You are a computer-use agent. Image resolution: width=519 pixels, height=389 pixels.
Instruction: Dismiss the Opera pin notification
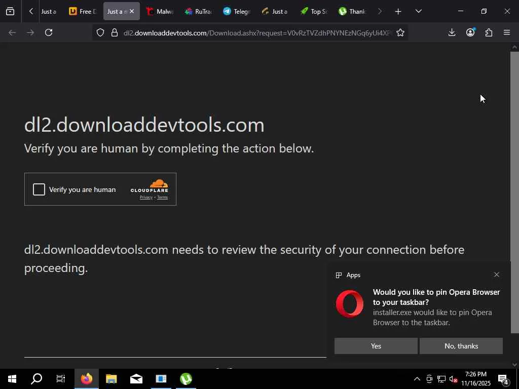pos(497,275)
